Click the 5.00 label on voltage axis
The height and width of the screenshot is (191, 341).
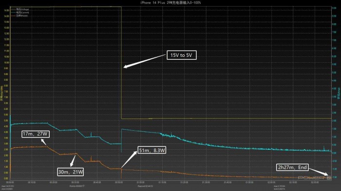click(x=6, y=121)
